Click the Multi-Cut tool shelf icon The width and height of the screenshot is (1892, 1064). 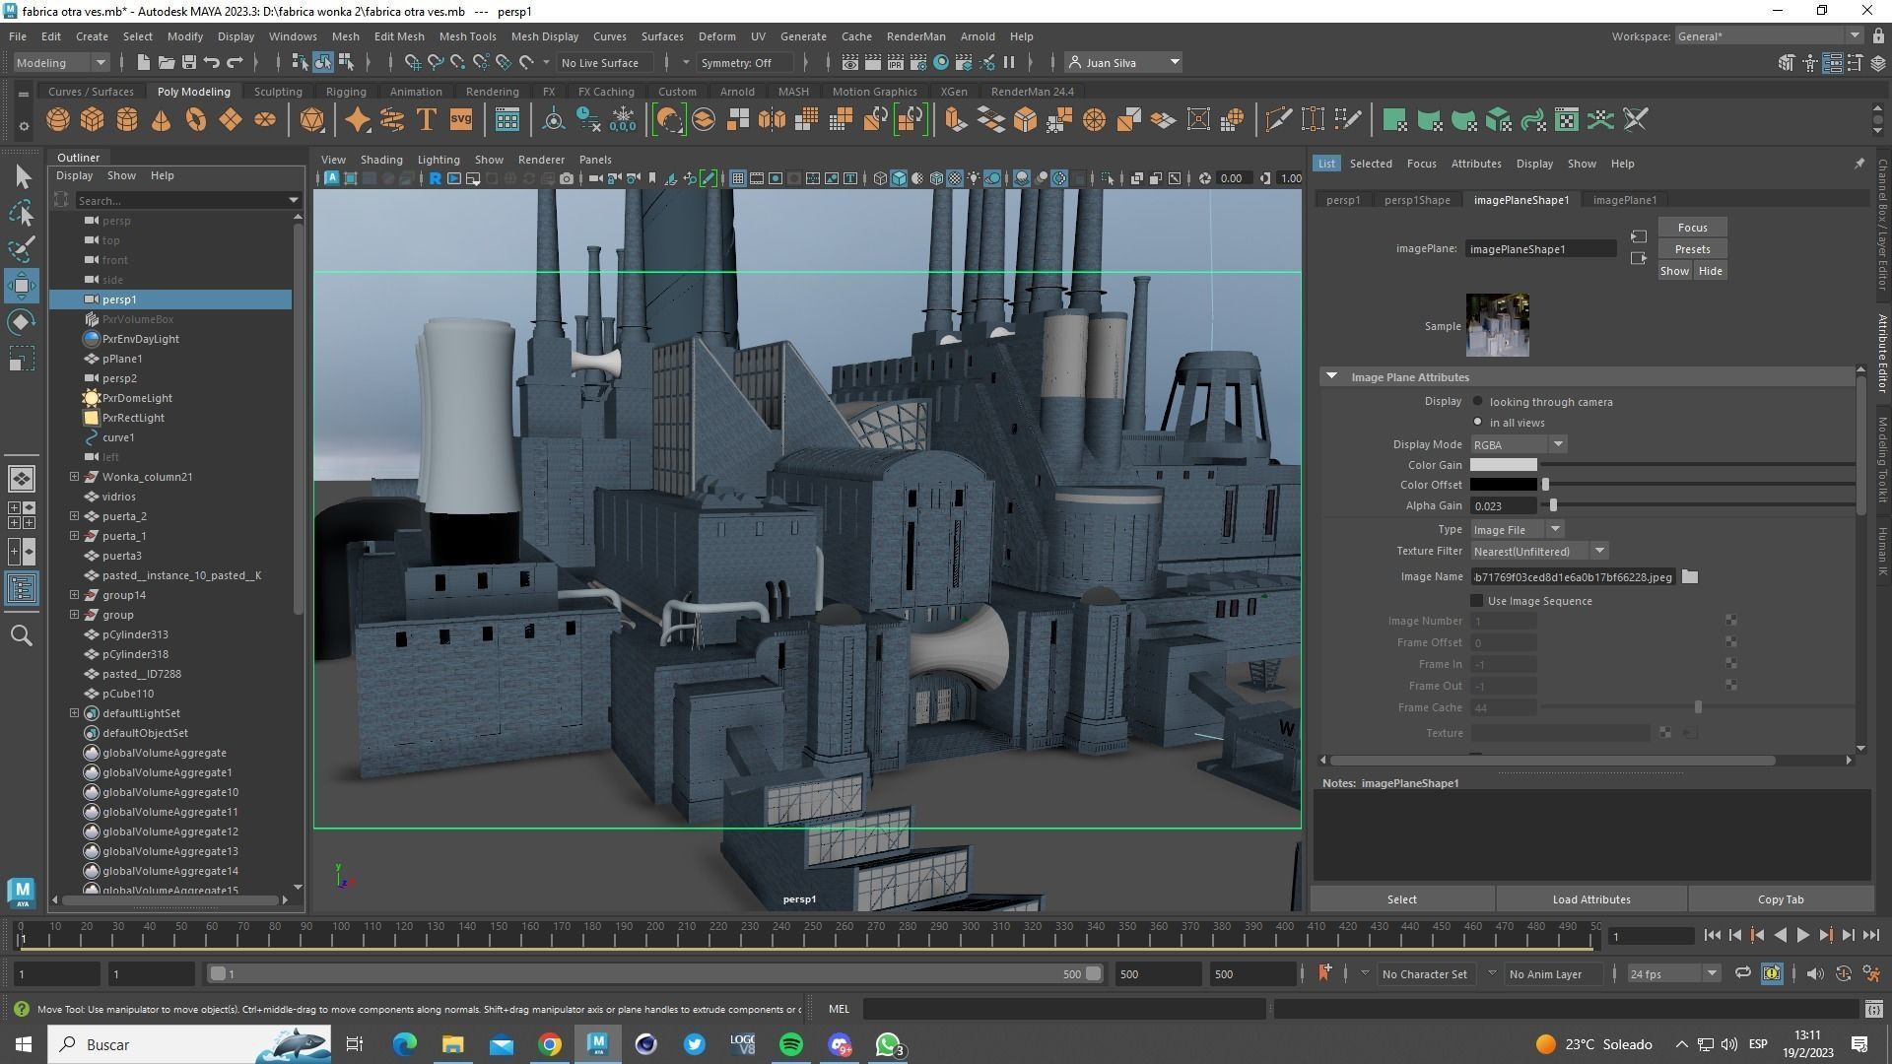click(x=1278, y=120)
